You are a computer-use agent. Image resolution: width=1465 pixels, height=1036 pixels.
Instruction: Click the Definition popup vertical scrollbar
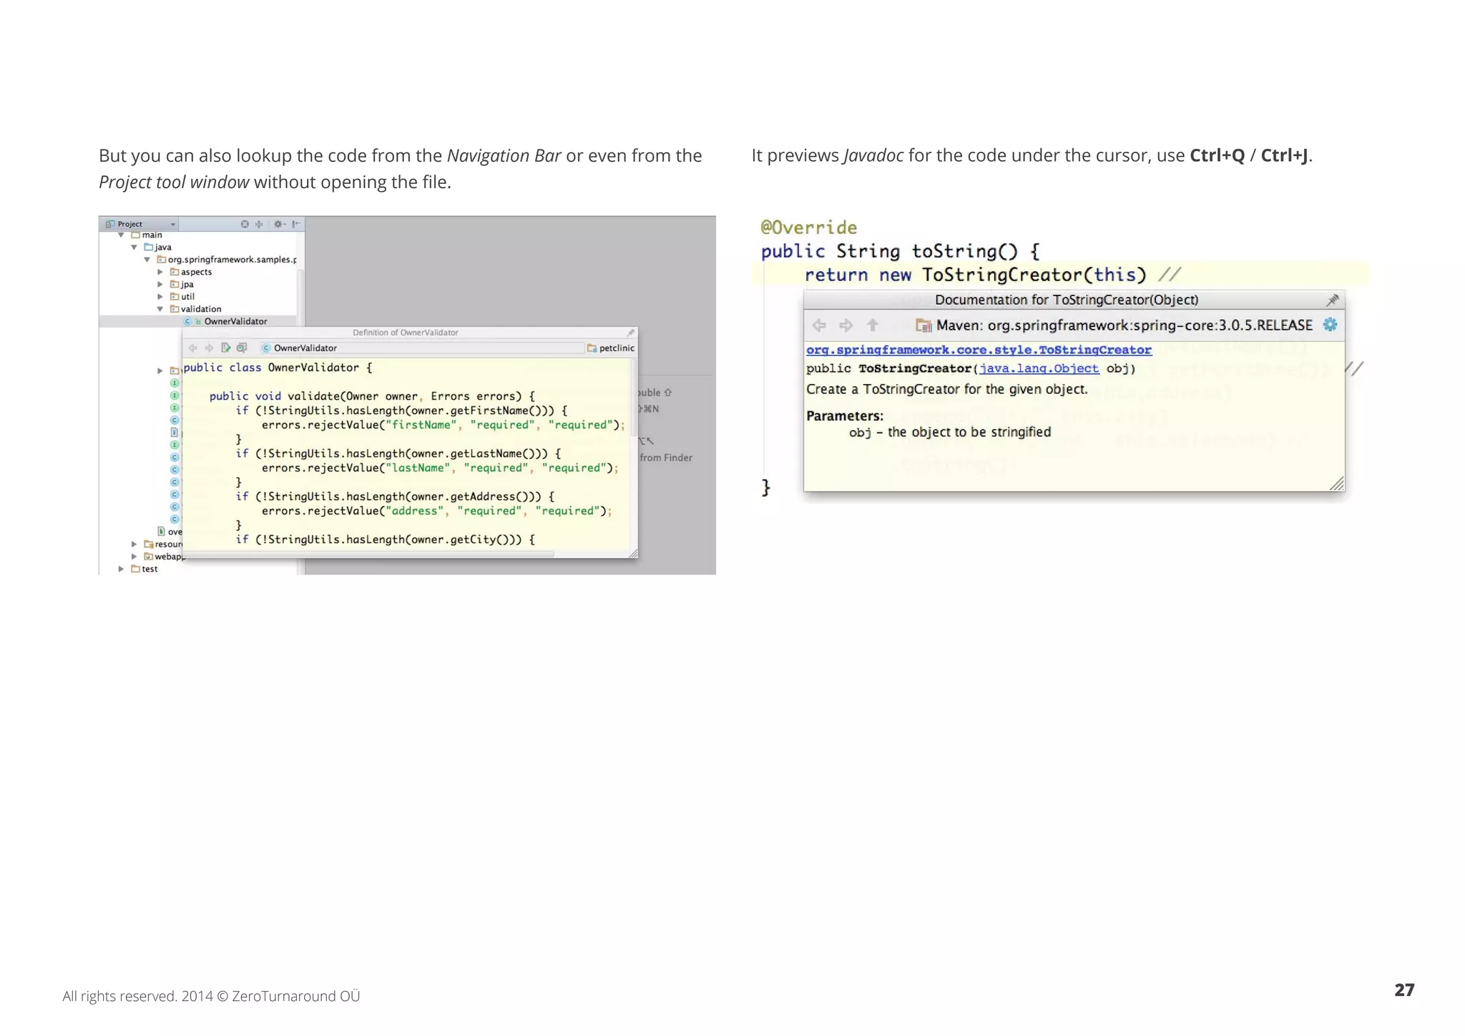(633, 398)
